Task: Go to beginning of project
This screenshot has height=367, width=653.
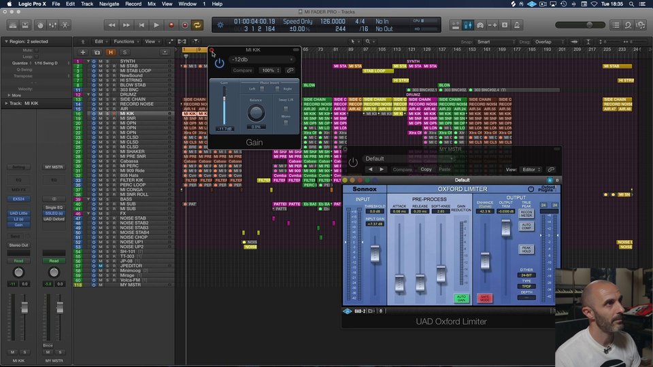Action: [x=141, y=25]
